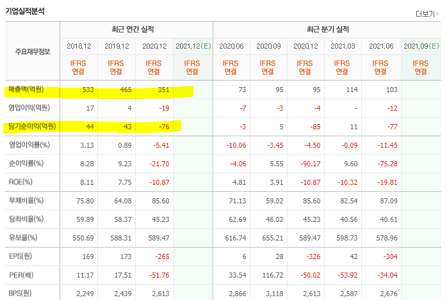Click the 655.21 reserve ratio value
The height and width of the screenshot is (300, 447).
[273, 238]
